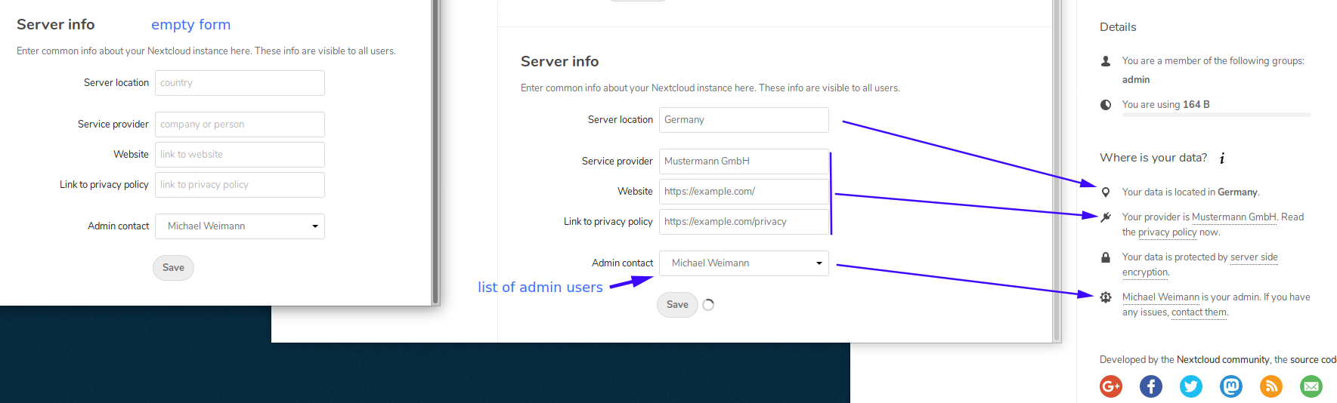Open the Facebook social icon
This screenshot has width=1337, height=403.
pyautogui.click(x=1151, y=386)
